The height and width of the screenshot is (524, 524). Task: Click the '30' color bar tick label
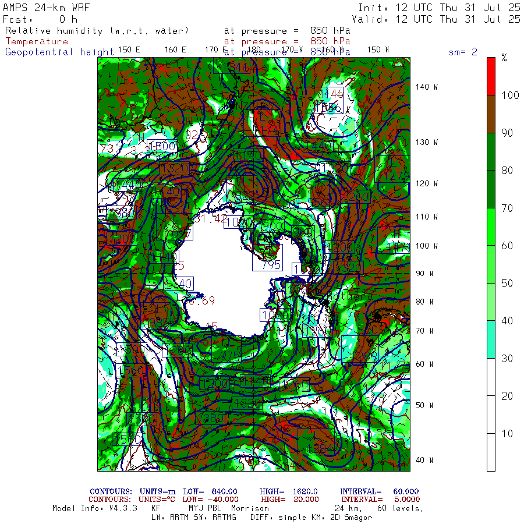(x=507, y=359)
